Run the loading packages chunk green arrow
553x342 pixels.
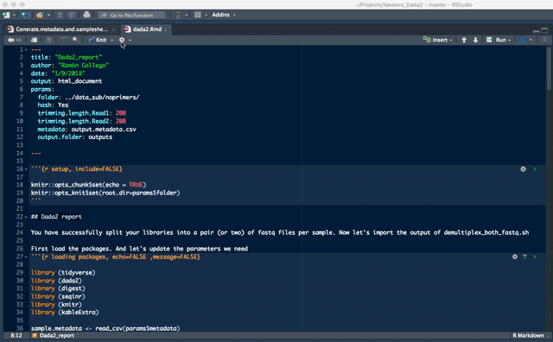535,257
